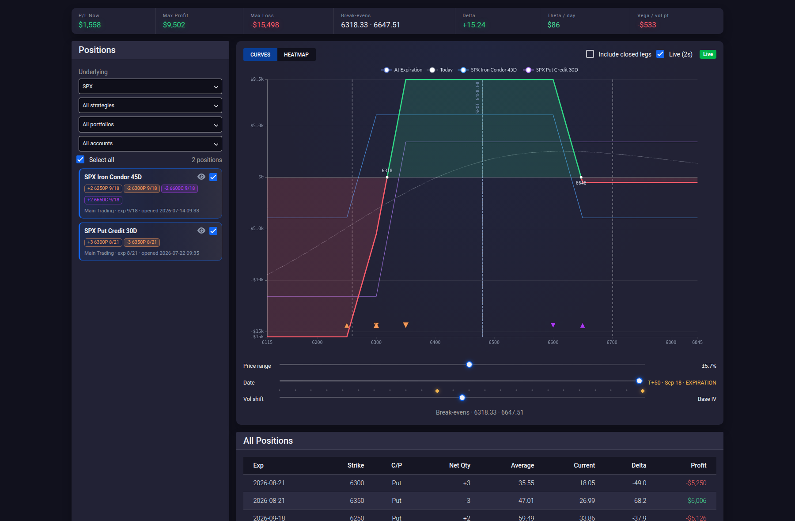
Task: Click purple up-triangle strike marker at 6650
Action: (583, 325)
